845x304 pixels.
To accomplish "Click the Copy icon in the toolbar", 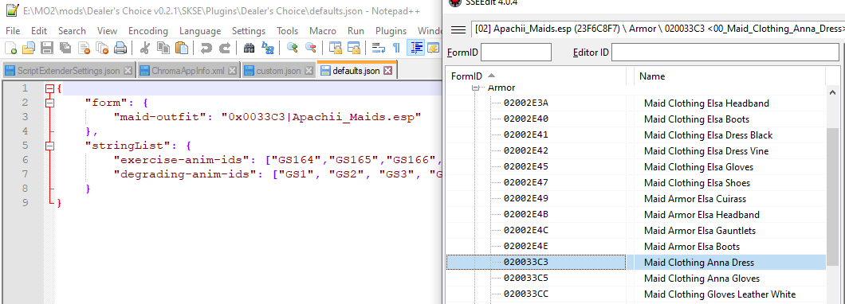I will click(x=164, y=48).
